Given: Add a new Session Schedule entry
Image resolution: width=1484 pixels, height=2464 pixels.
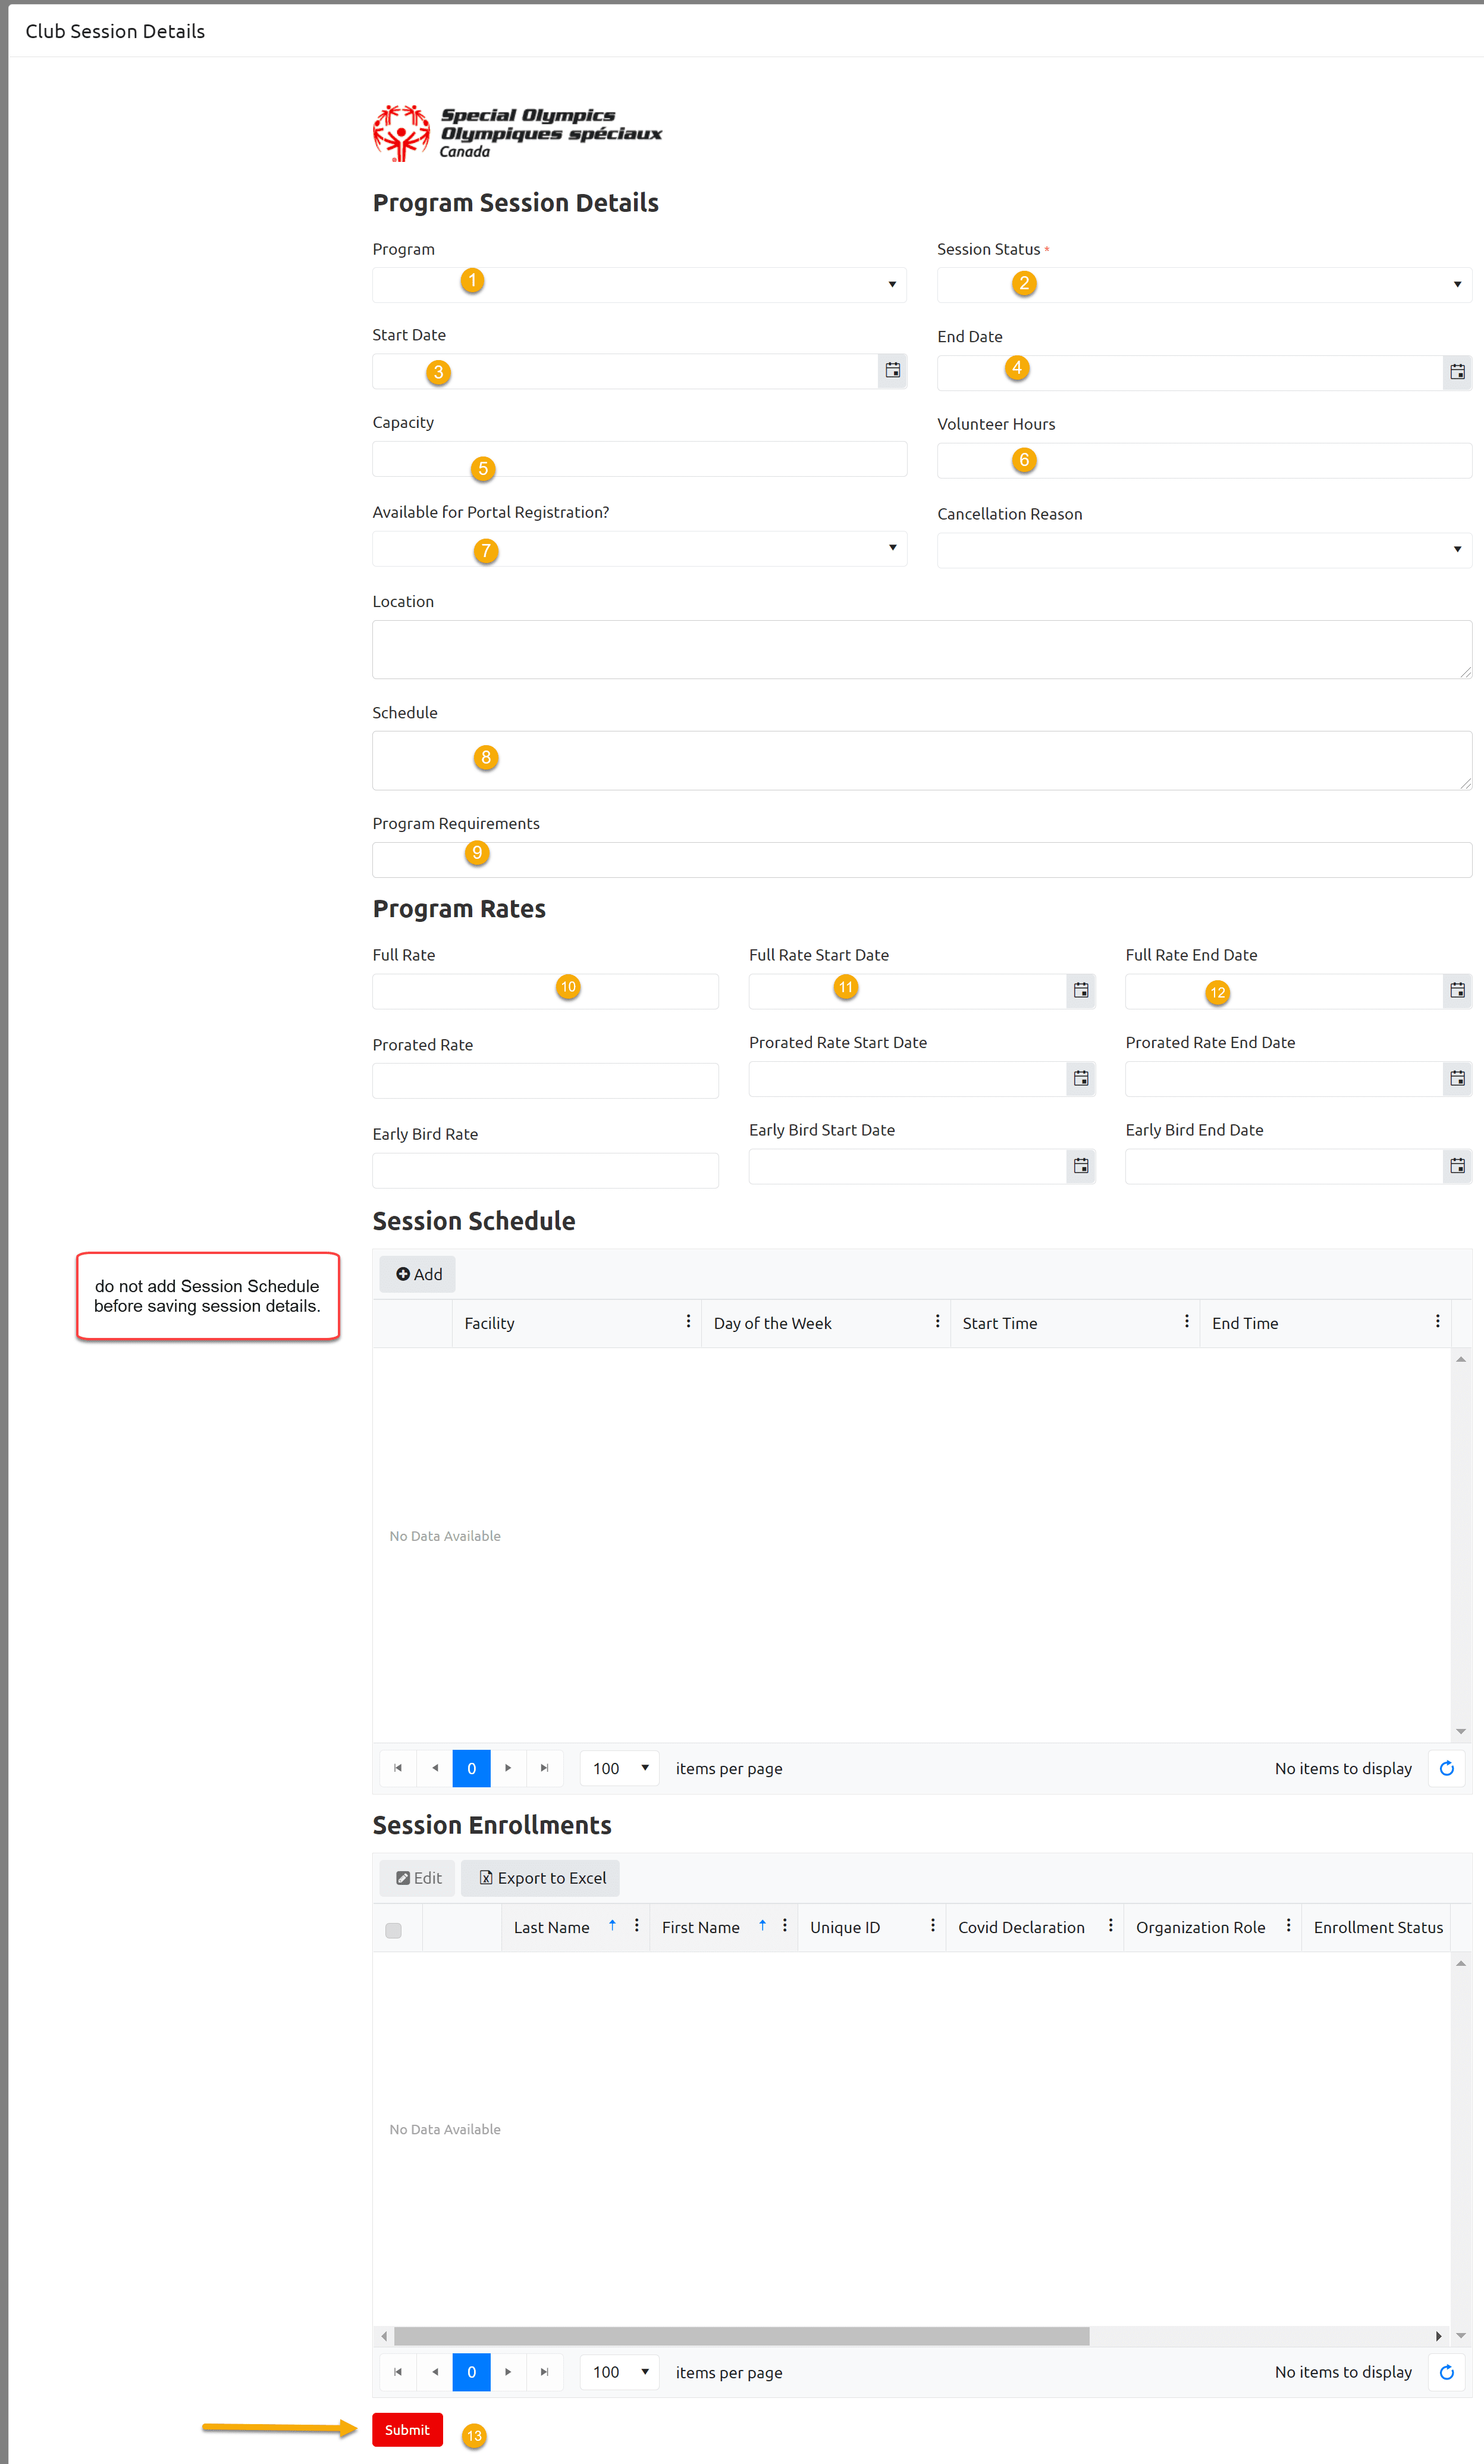Looking at the screenshot, I should coord(418,1274).
